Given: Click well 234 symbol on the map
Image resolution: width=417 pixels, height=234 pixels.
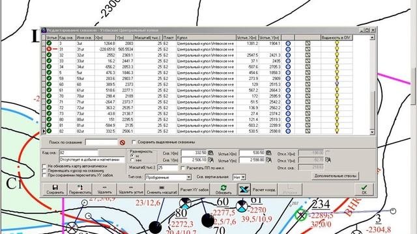Looking at the screenshot, I should [x=301, y=215].
